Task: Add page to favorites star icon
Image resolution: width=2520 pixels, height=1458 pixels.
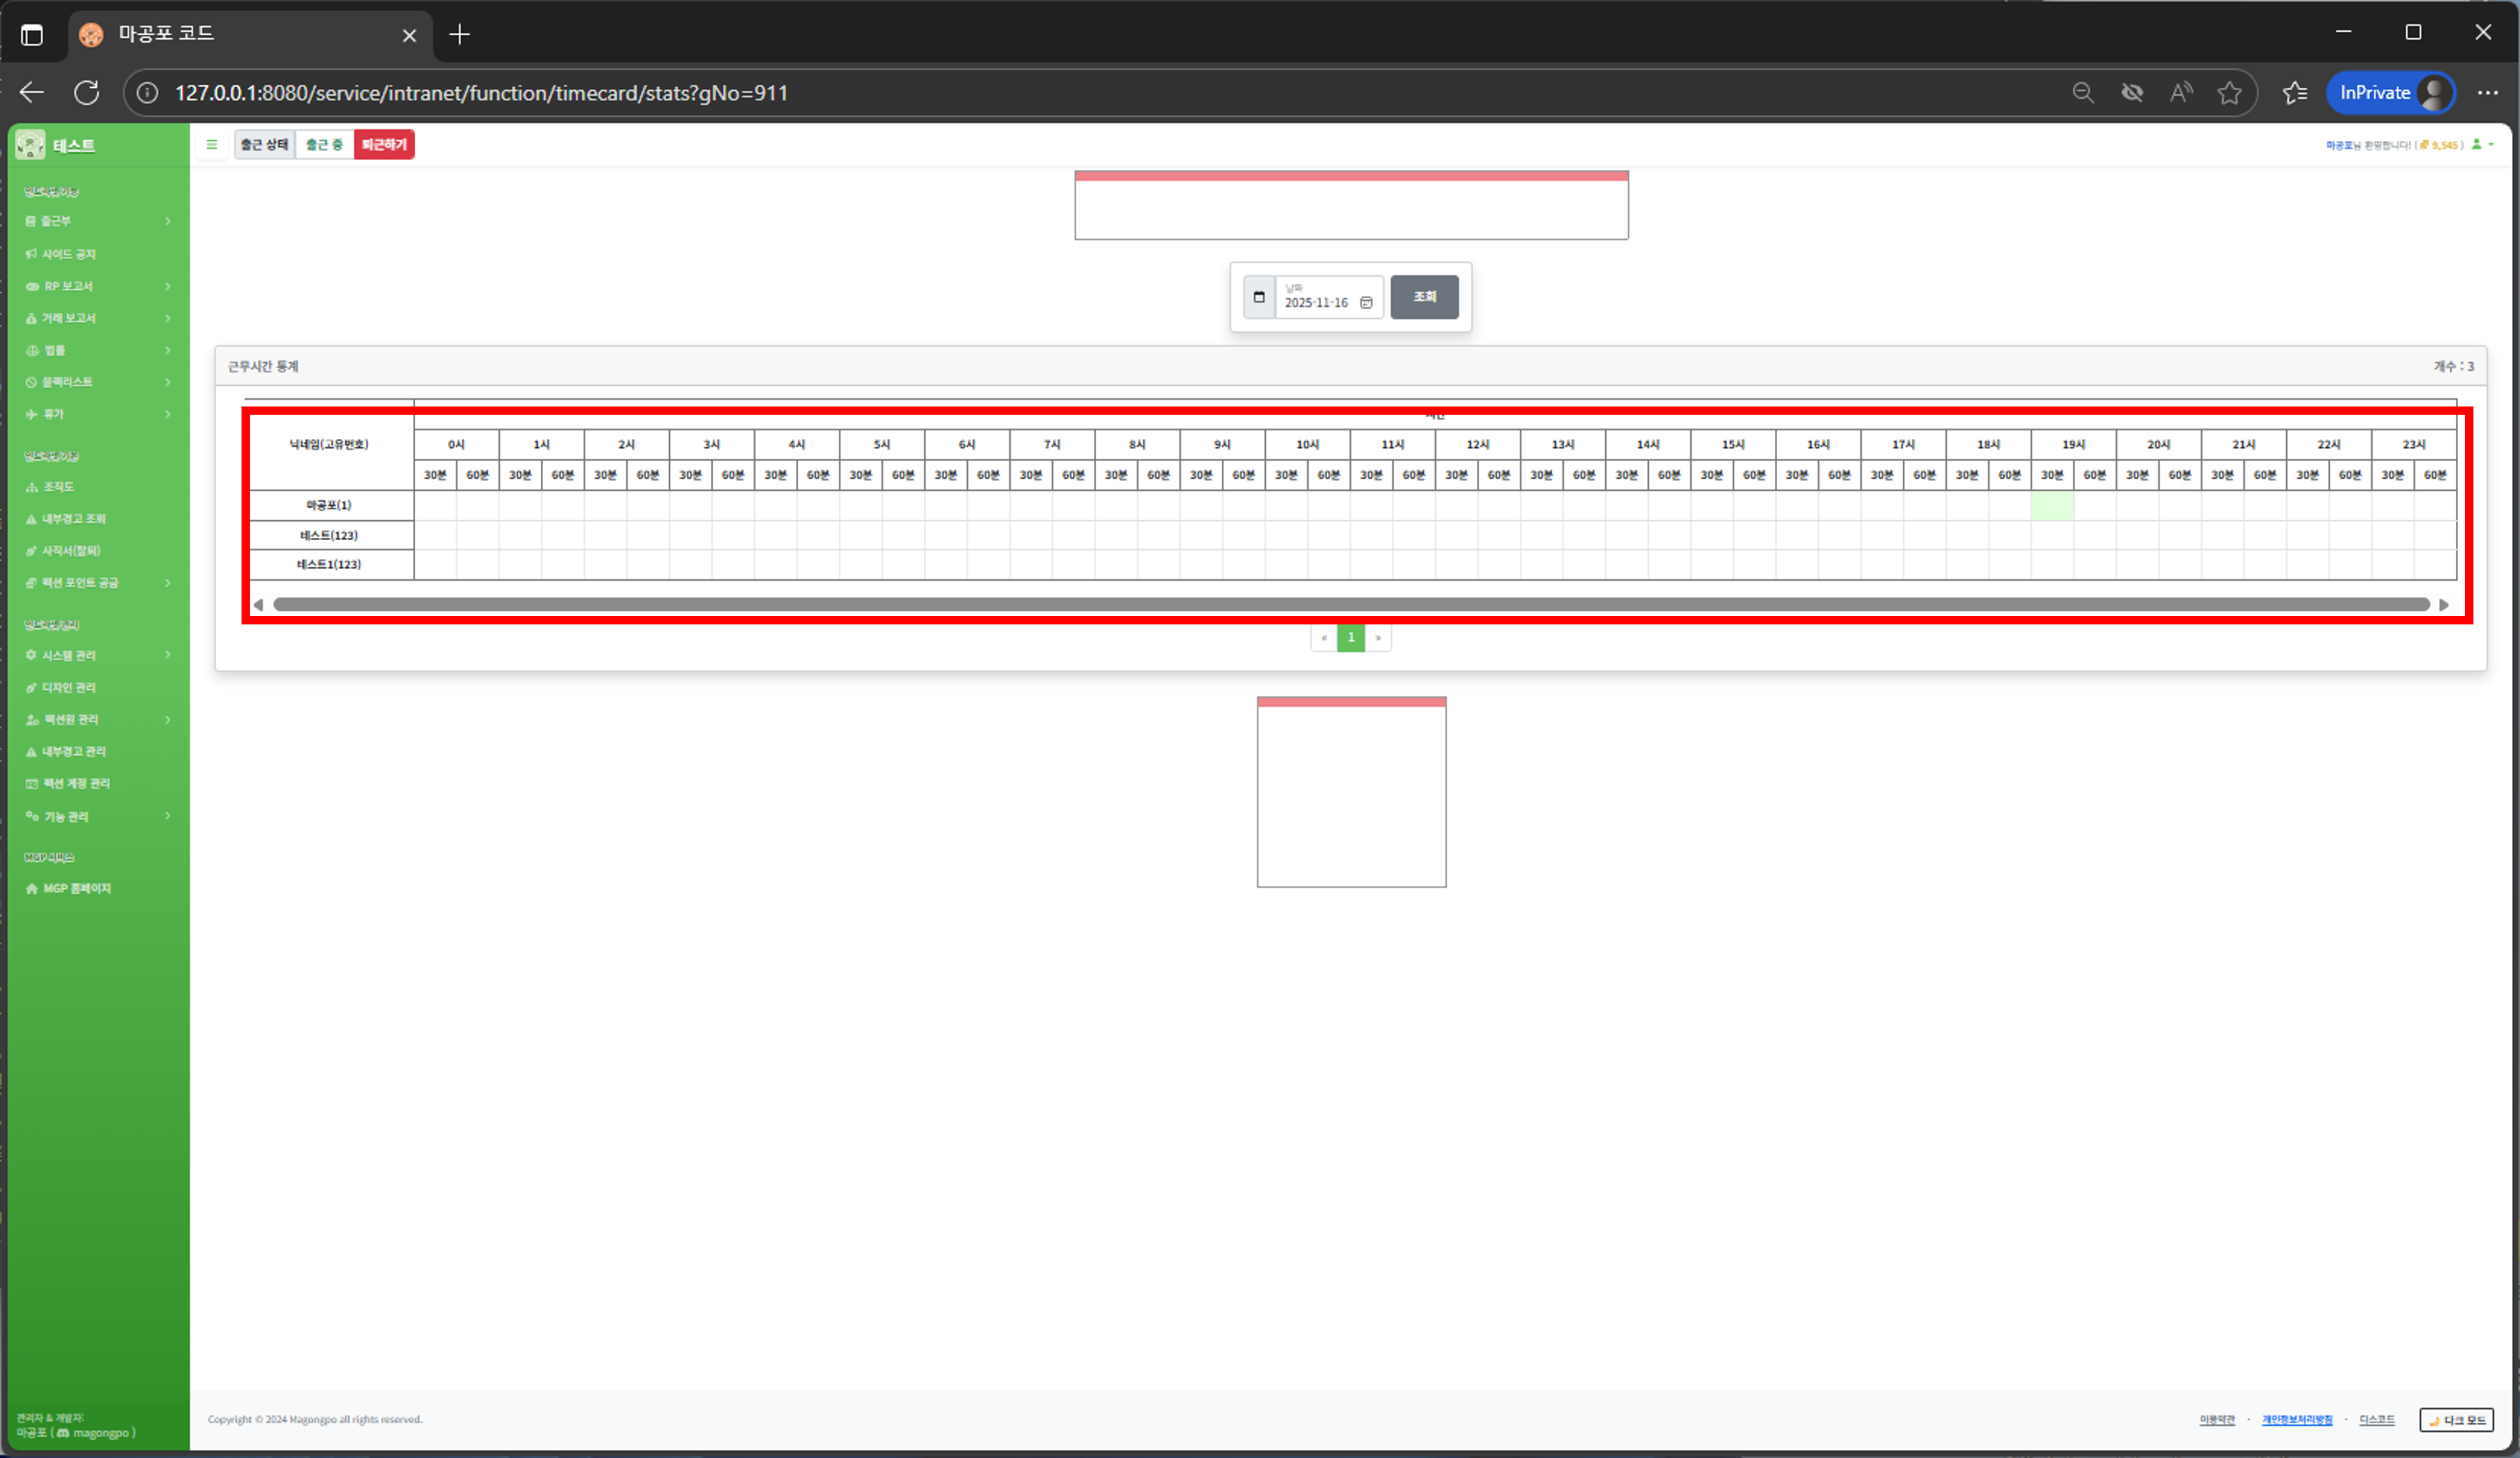Action: (x=2229, y=93)
